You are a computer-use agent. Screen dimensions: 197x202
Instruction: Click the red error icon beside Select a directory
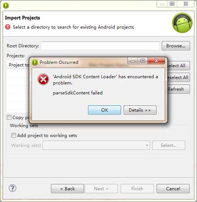[x=8, y=27]
